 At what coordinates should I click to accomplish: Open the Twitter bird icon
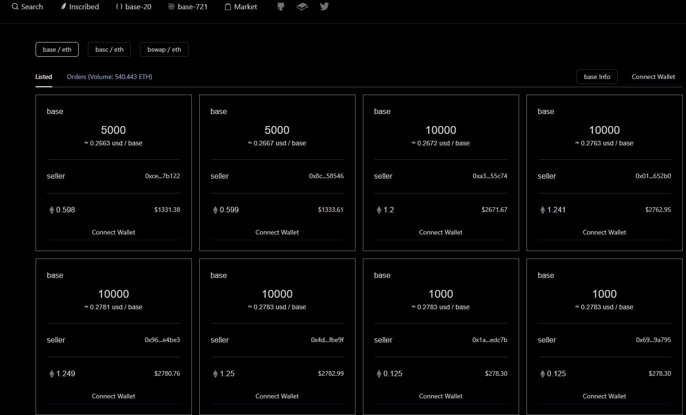[x=325, y=6]
